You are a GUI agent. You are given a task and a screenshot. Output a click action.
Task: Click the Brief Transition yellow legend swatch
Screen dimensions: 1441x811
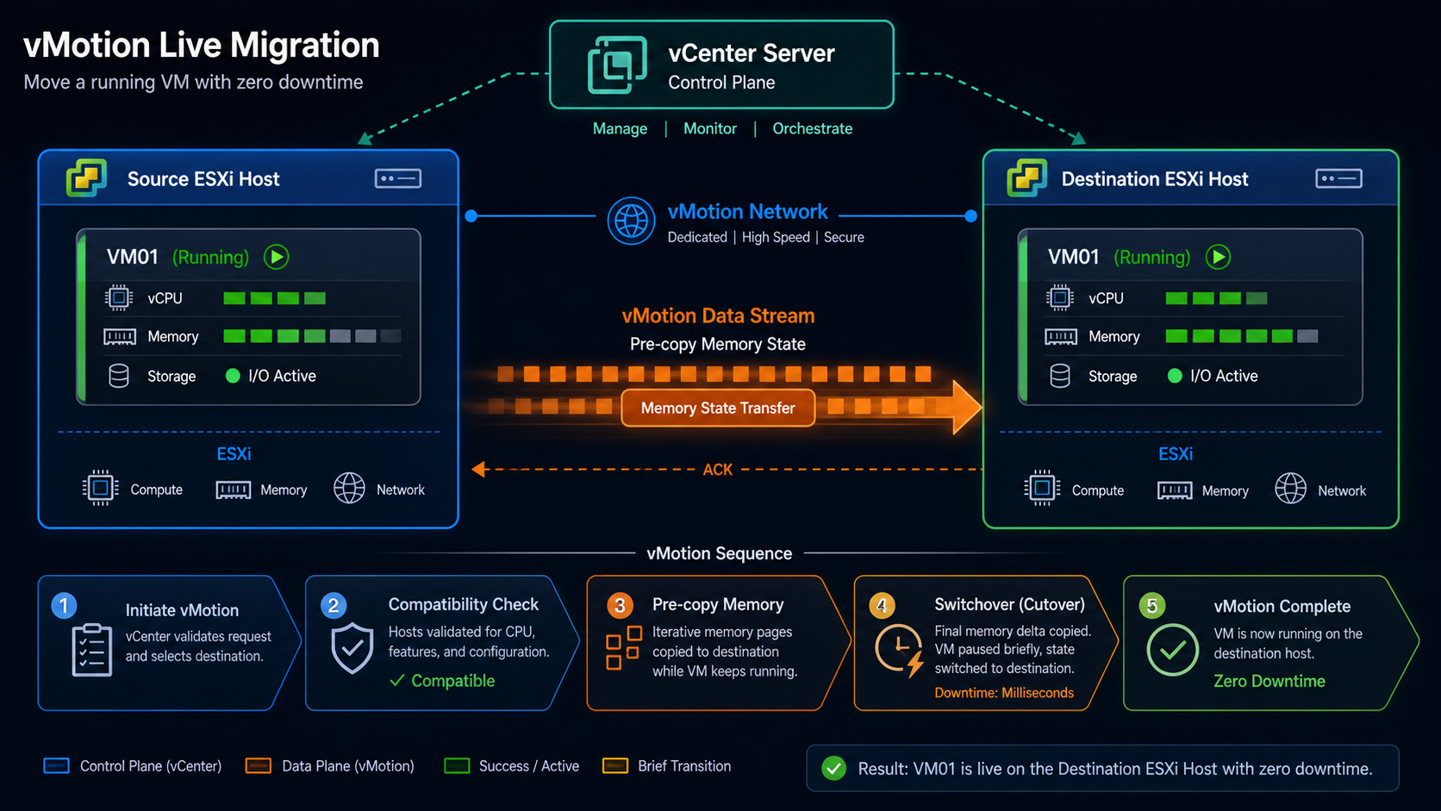(x=615, y=766)
